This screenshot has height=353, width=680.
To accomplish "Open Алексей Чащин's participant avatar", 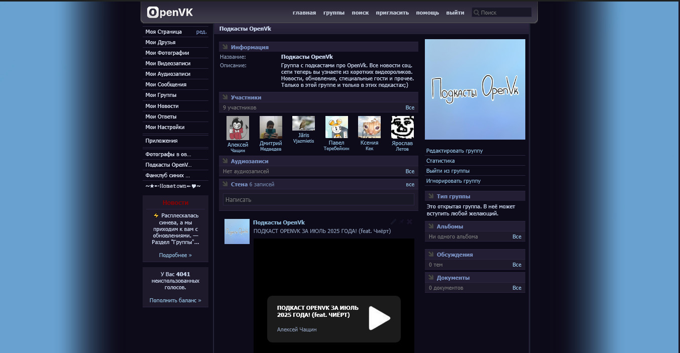I will click(238, 128).
